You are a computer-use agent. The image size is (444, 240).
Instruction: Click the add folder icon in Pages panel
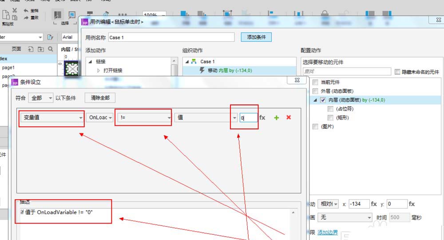click(x=41, y=49)
